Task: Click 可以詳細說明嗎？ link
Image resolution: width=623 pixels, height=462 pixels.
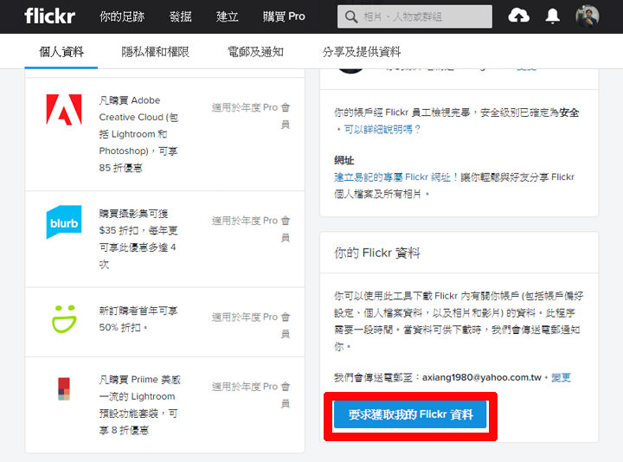Action: tap(382, 130)
